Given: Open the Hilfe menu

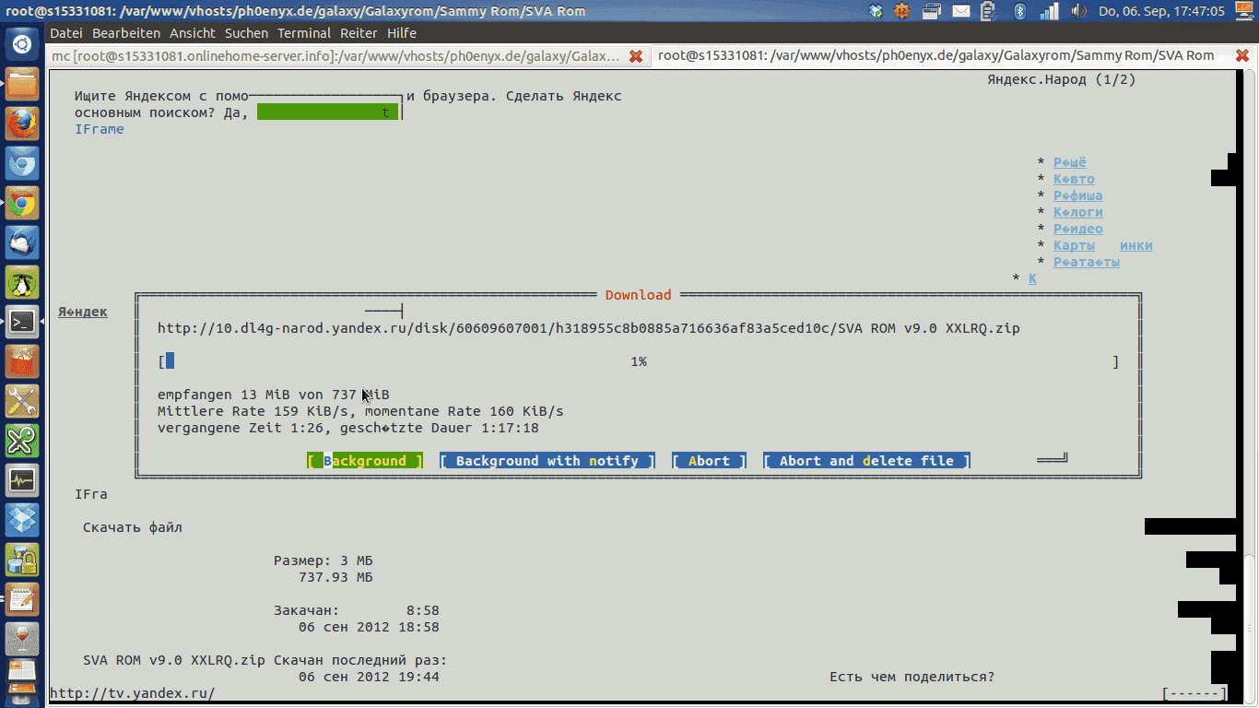Looking at the screenshot, I should pos(402,32).
